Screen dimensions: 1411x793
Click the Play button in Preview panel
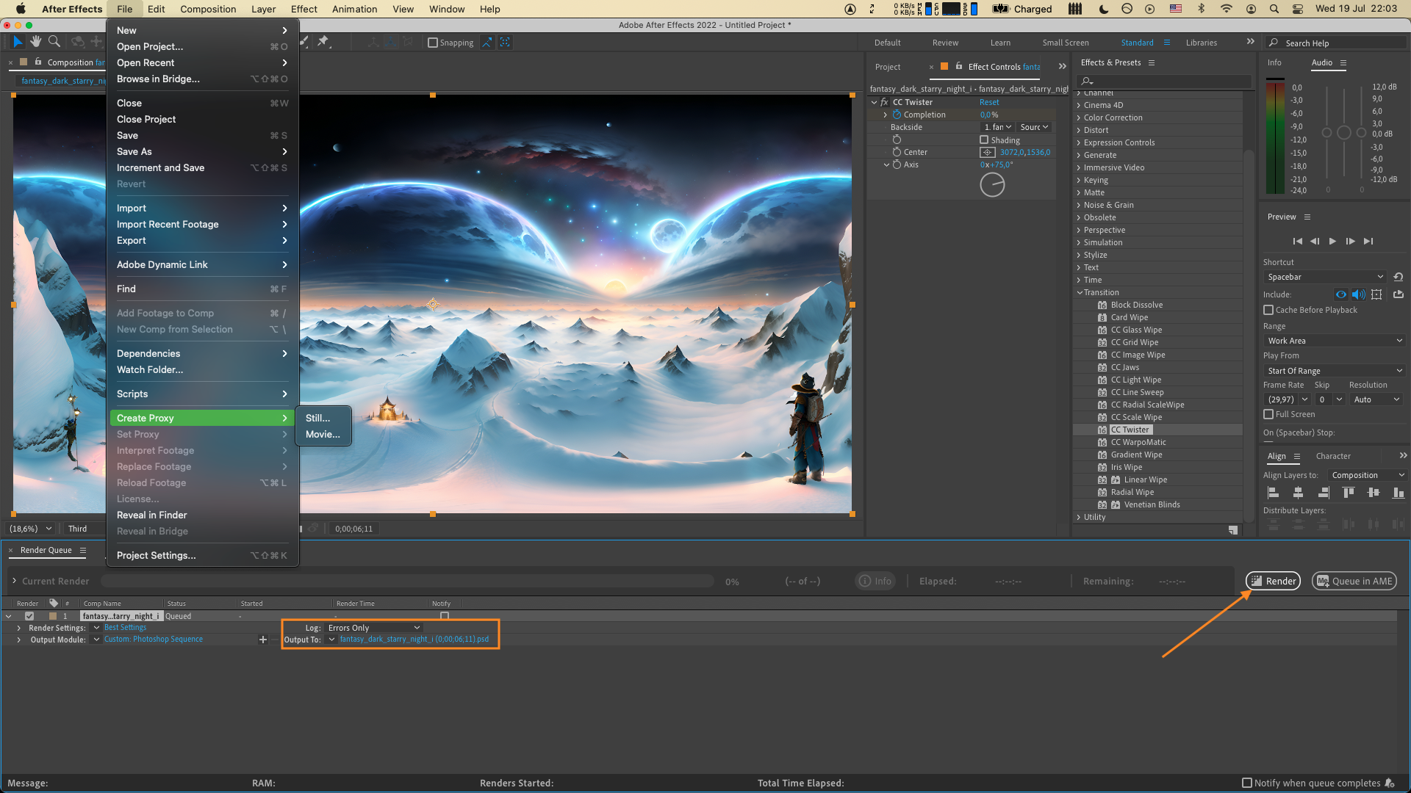coord(1332,241)
